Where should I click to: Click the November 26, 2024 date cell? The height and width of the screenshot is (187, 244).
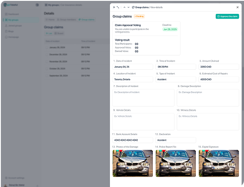point(58,61)
